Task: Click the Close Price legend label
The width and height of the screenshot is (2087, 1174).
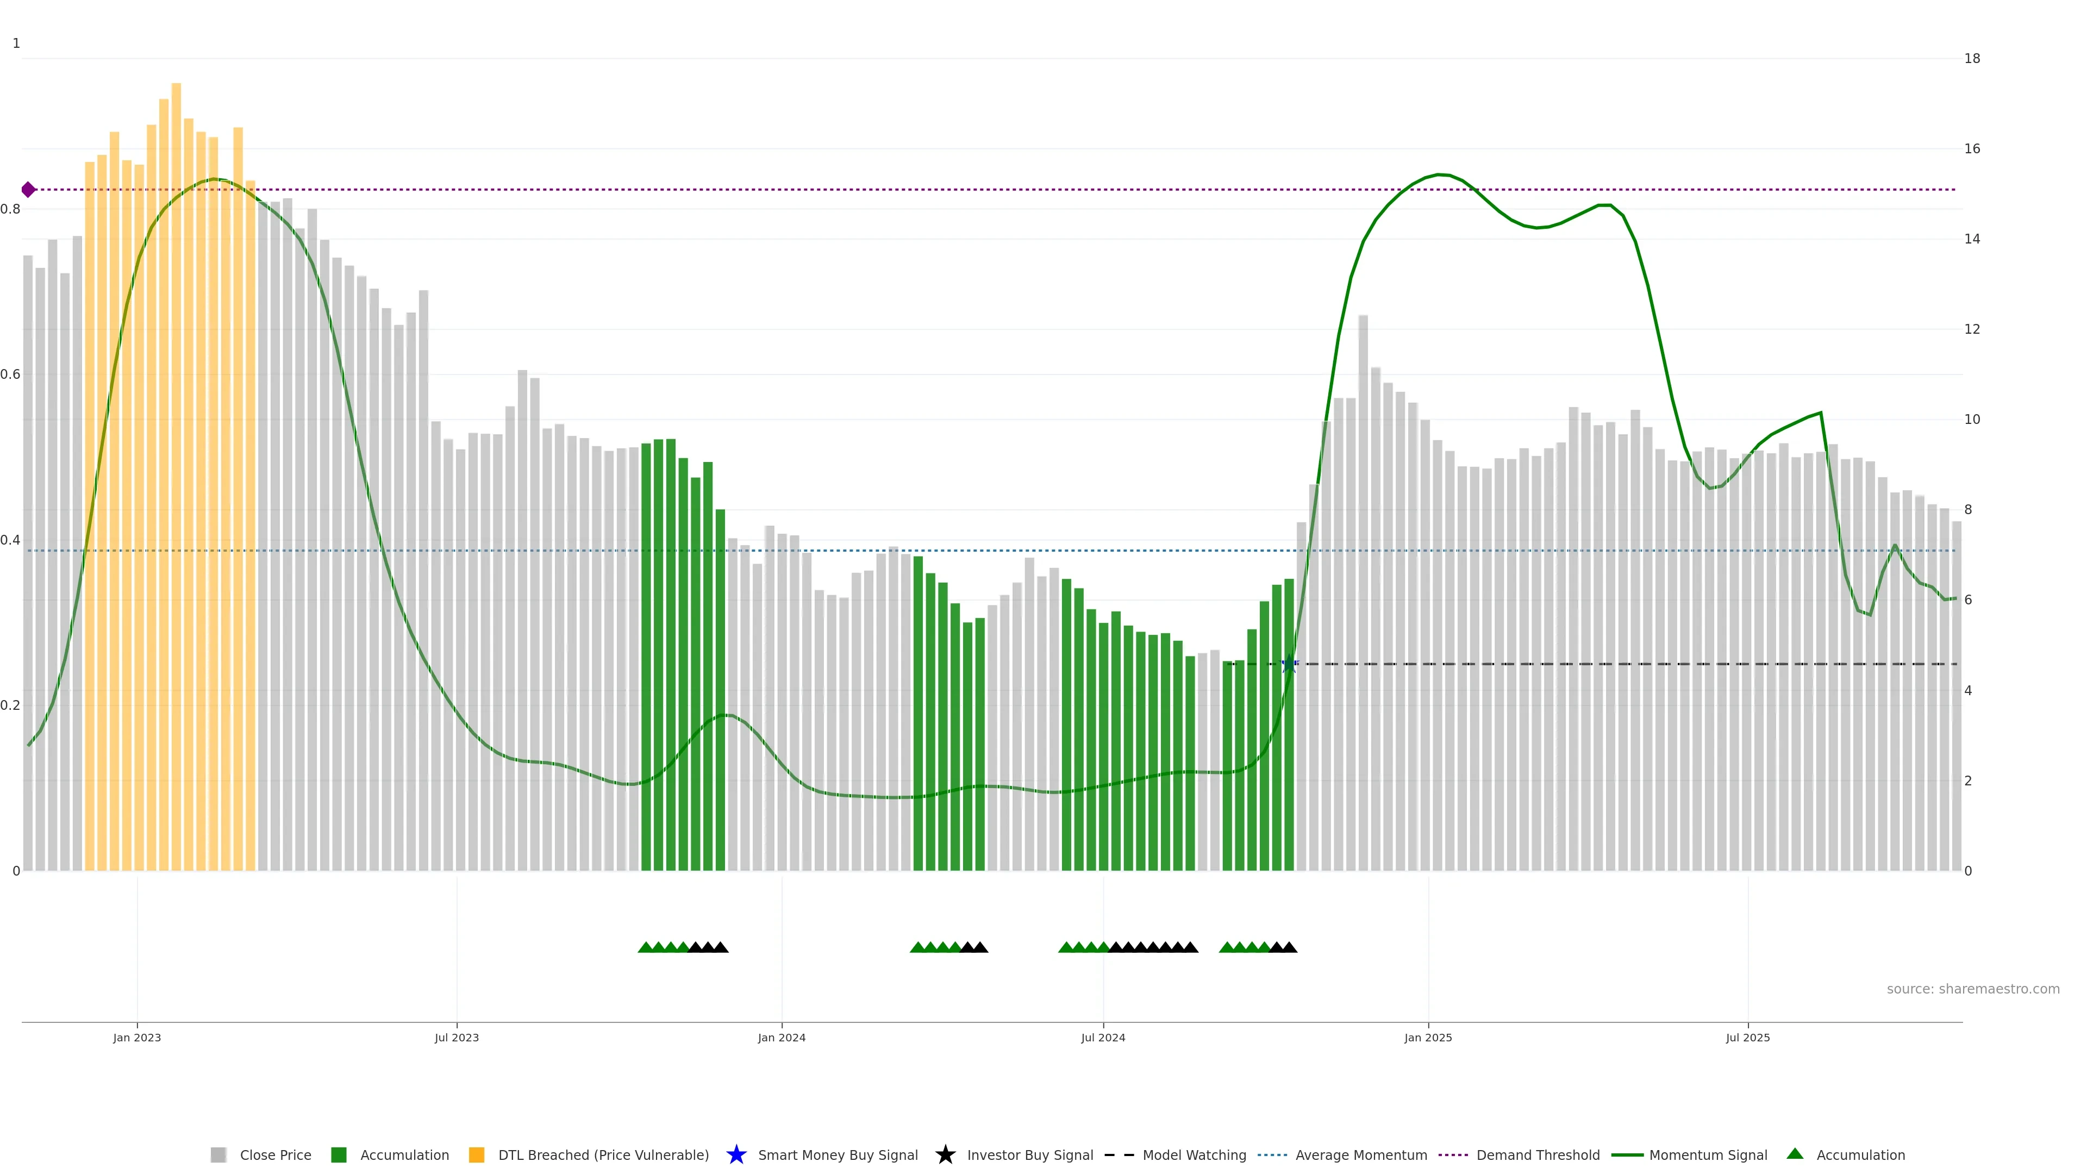Action: click(276, 1156)
